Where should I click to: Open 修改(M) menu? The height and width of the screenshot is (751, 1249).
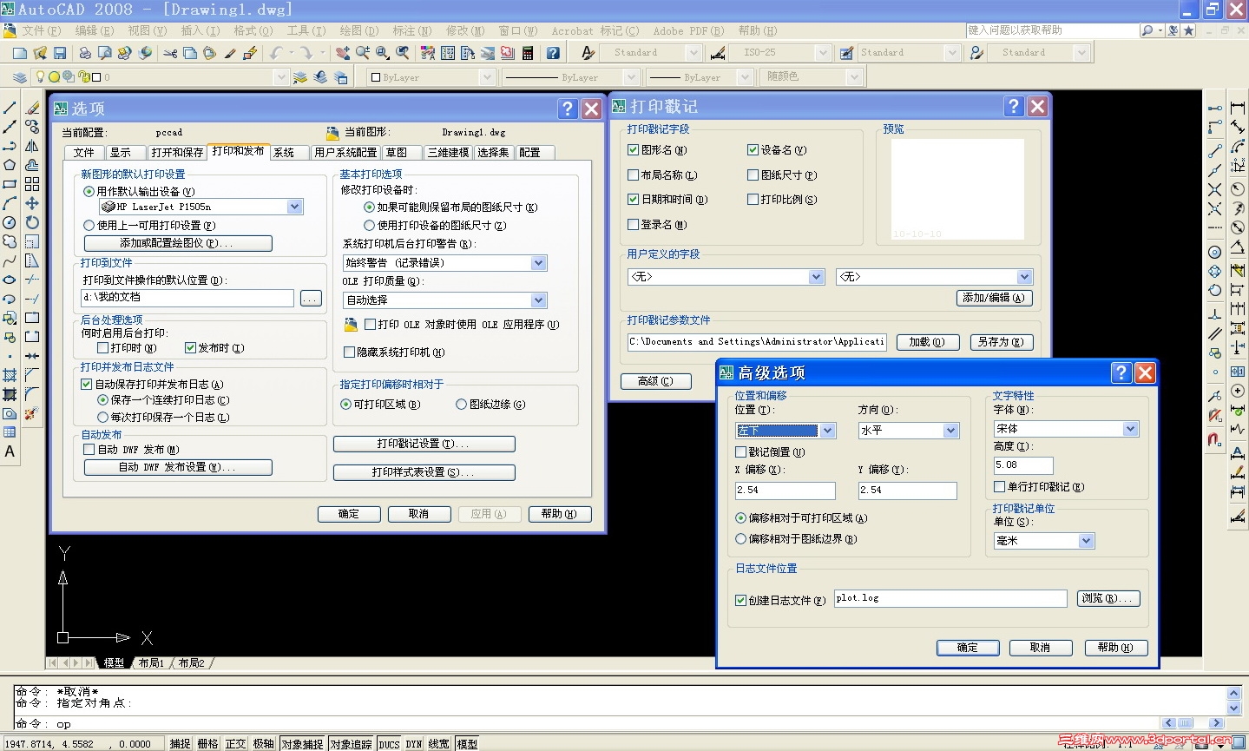[x=465, y=31]
